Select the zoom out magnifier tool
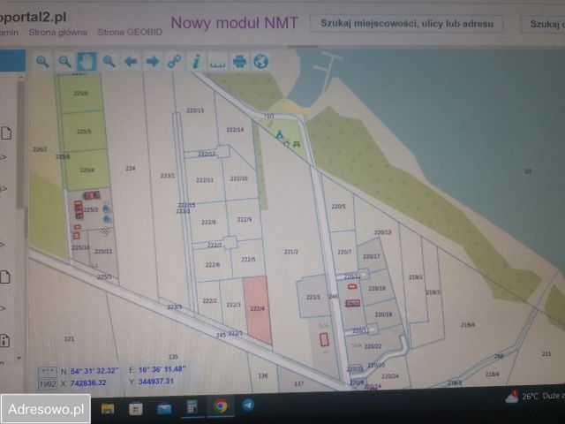This screenshot has height=424, width=565. pyautogui.click(x=64, y=62)
